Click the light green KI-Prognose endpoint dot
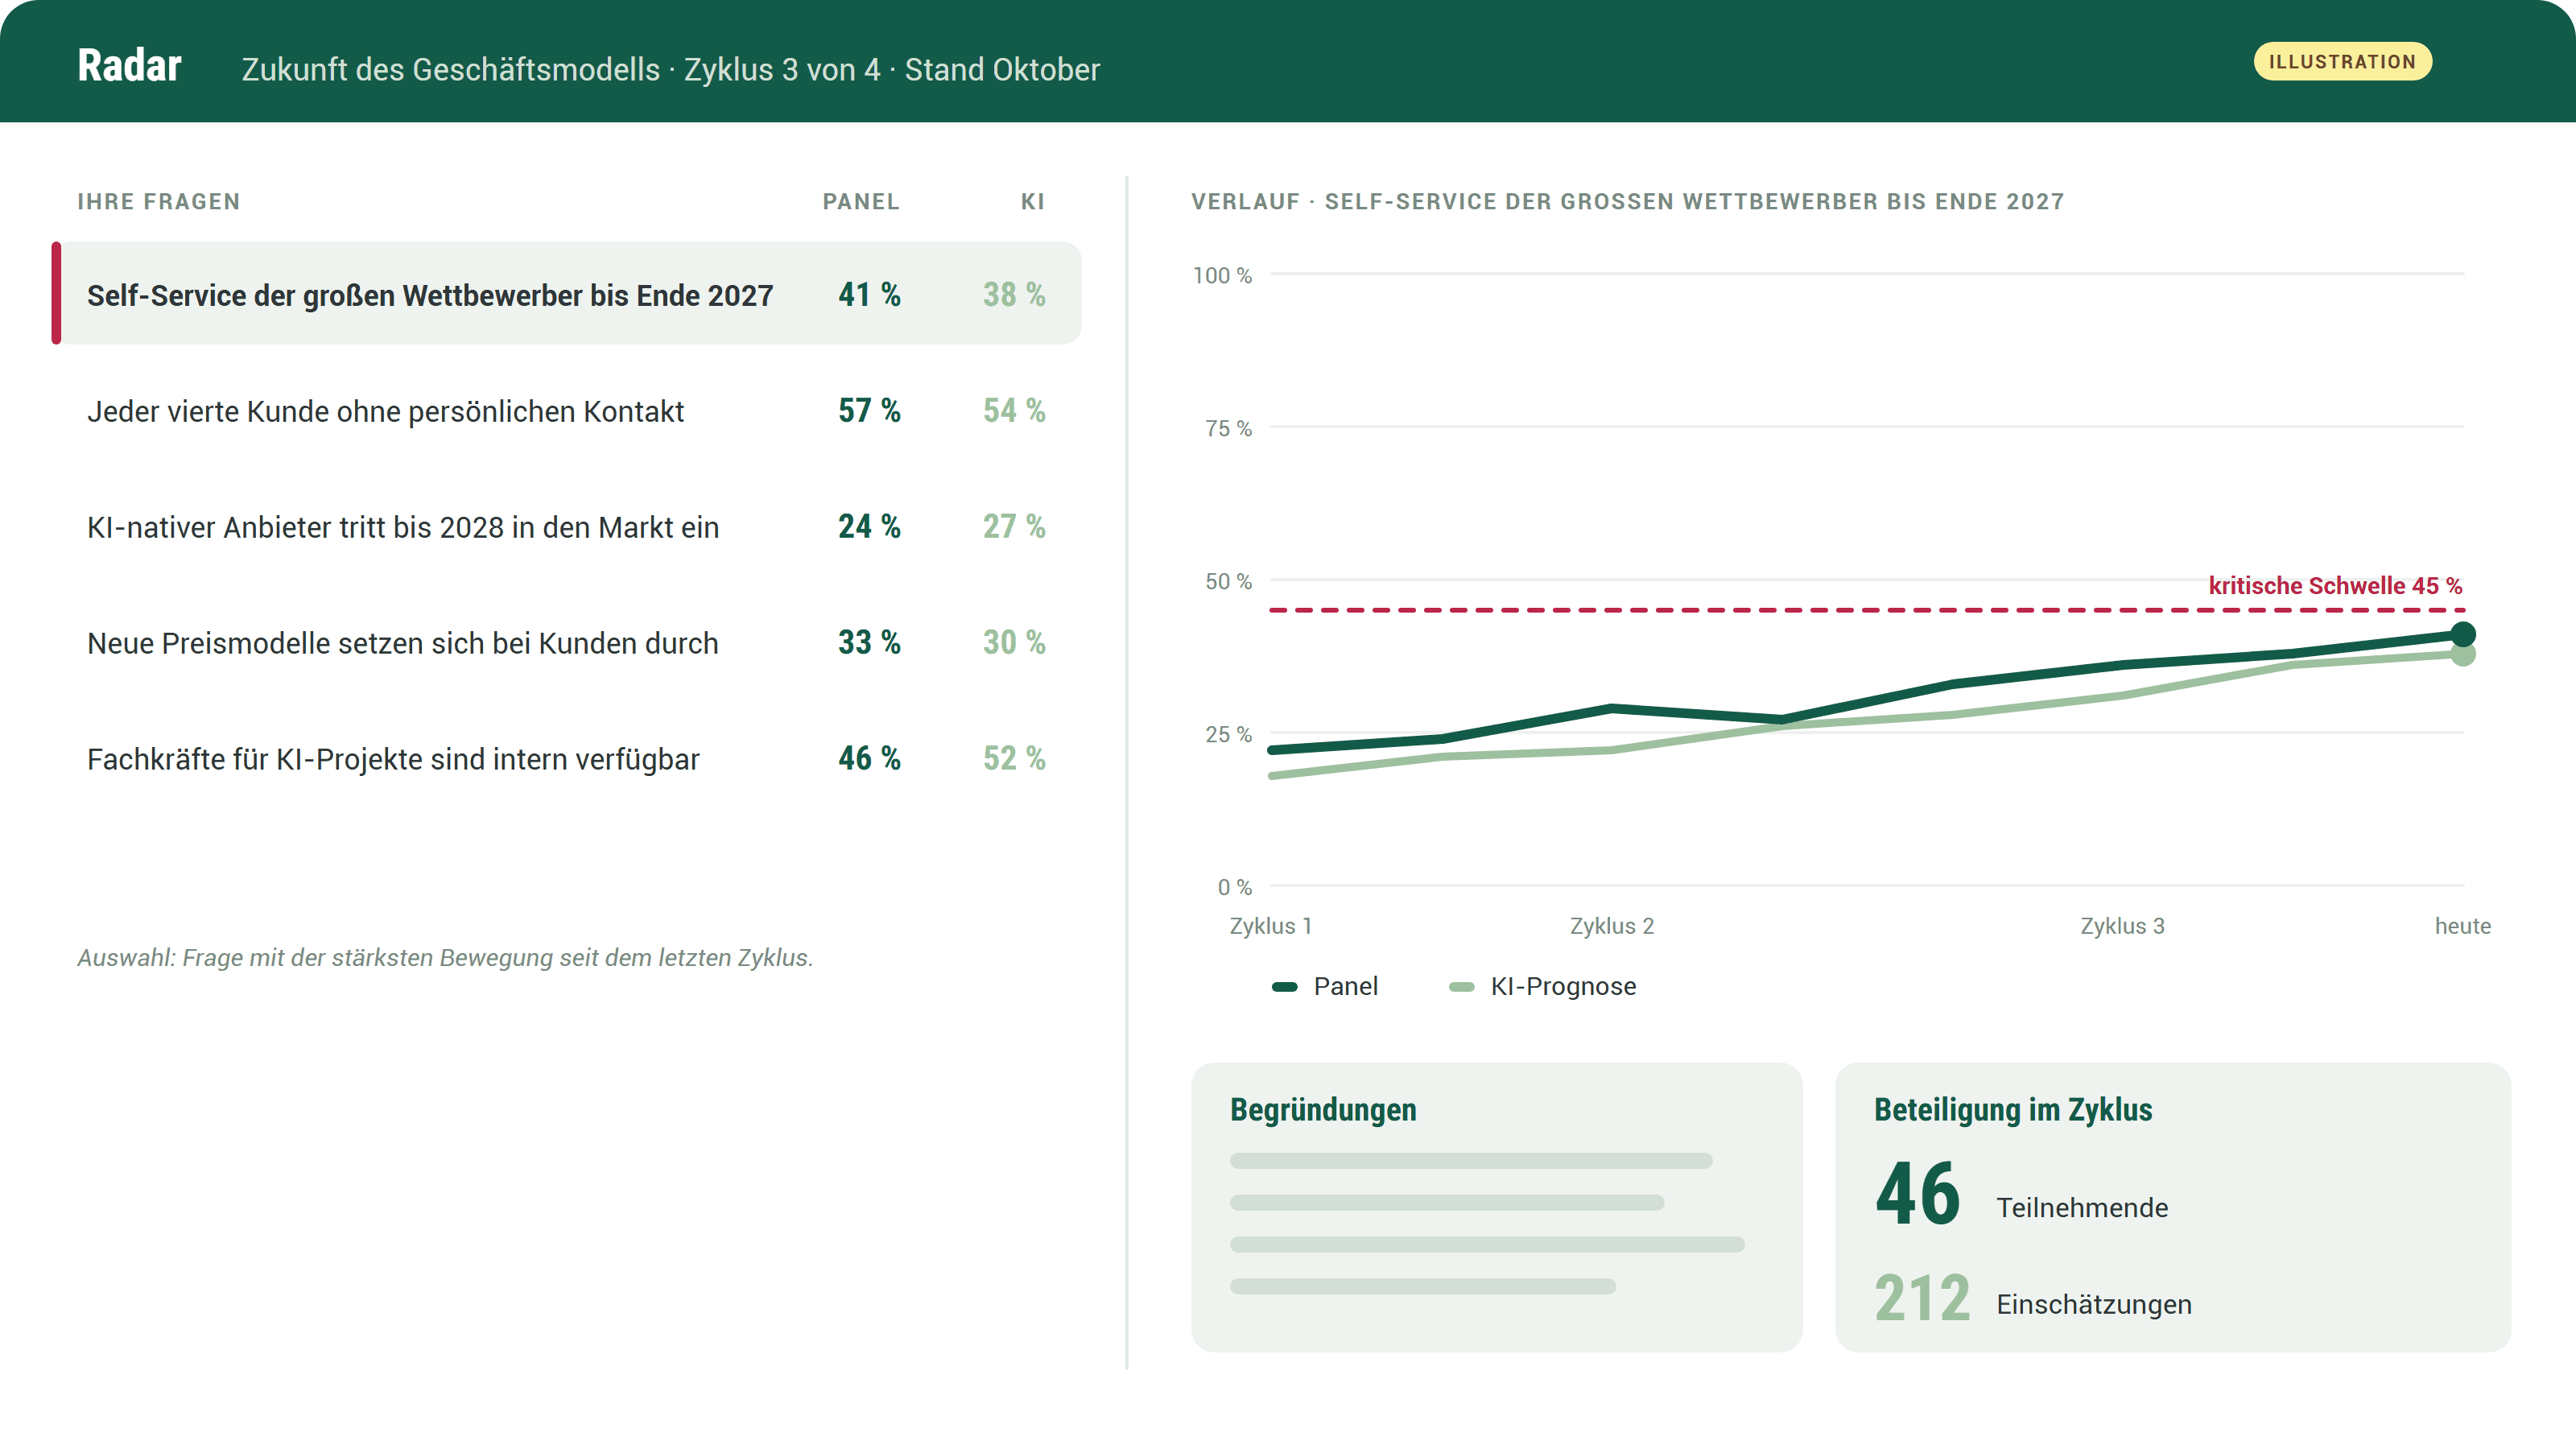The height and width of the screenshot is (1449, 2576). [2463, 654]
